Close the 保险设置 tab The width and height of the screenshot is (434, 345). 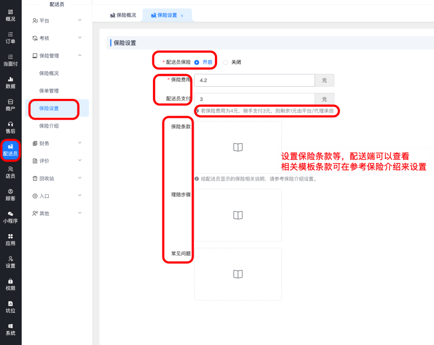(x=182, y=16)
